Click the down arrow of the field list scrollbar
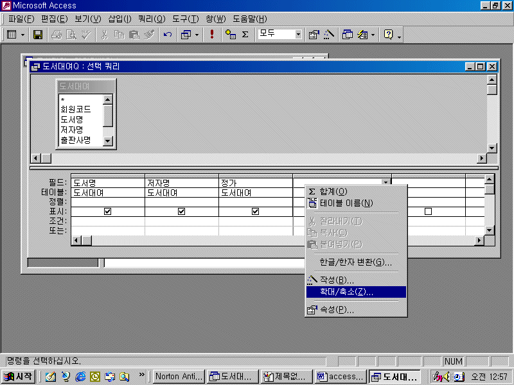 click(108, 141)
